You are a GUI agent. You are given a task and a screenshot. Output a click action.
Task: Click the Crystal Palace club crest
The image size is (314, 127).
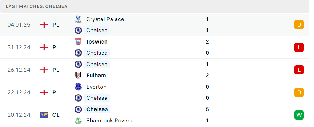point(78,19)
